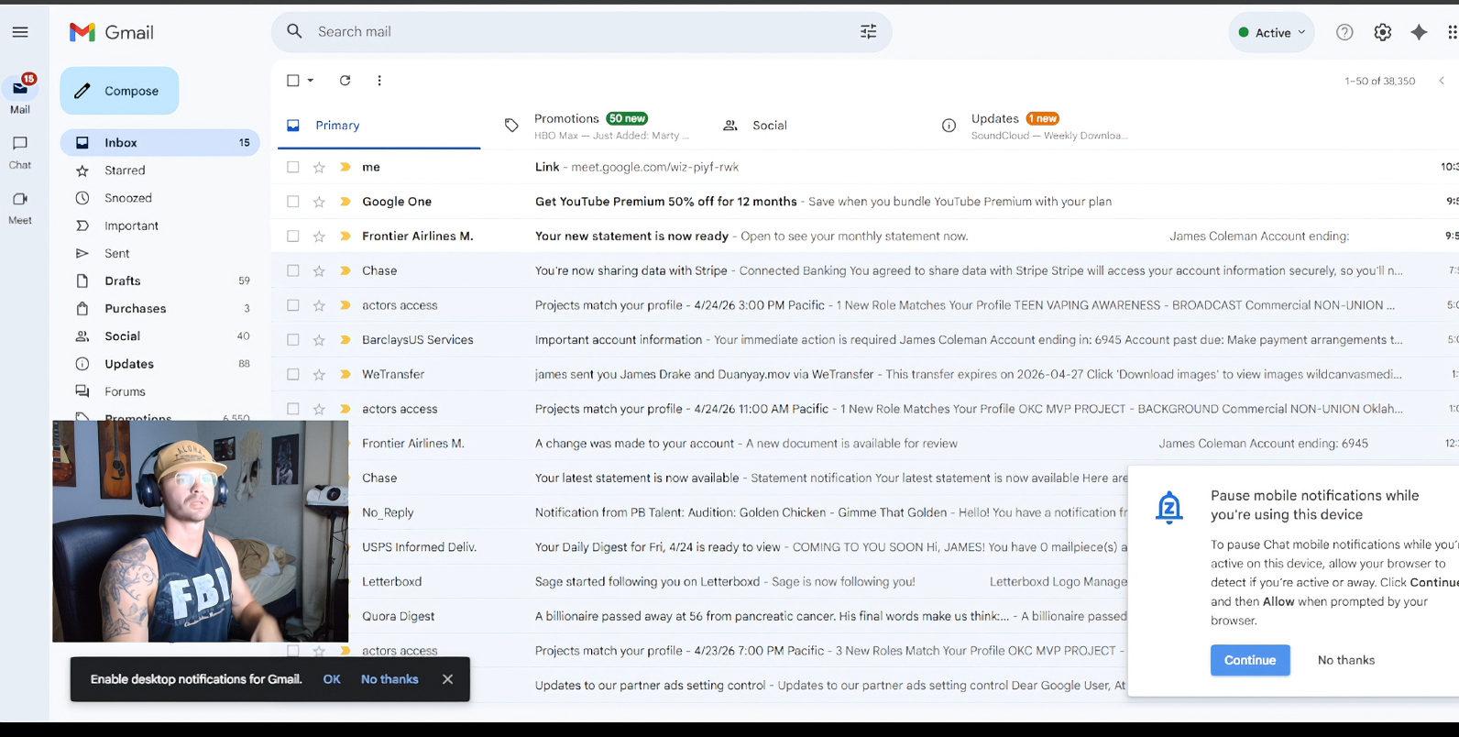The image size is (1459, 737).
Task: Star the actors access TEEN VAPING AWARENESS email
Action: tap(319, 305)
